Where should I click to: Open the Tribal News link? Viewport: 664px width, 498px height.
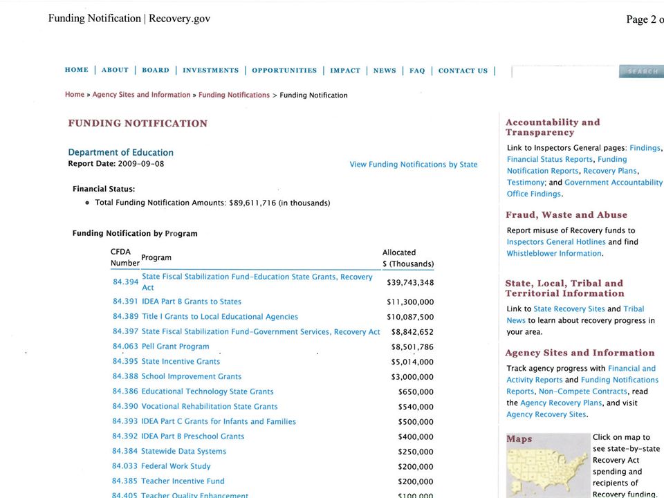(575, 315)
